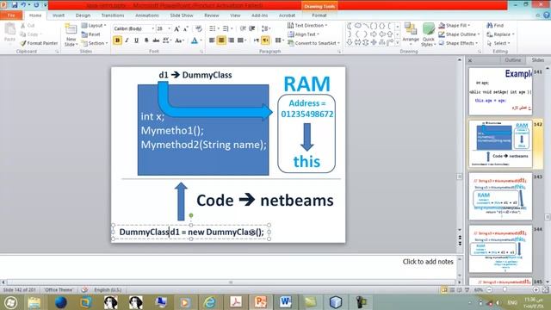This screenshot has width=551, height=310.
Task: Click the Quick Styles button
Action: coord(429,34)
